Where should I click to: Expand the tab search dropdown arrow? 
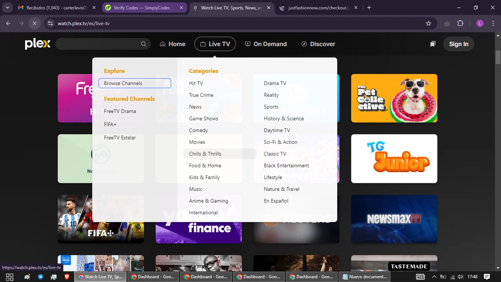7,8
